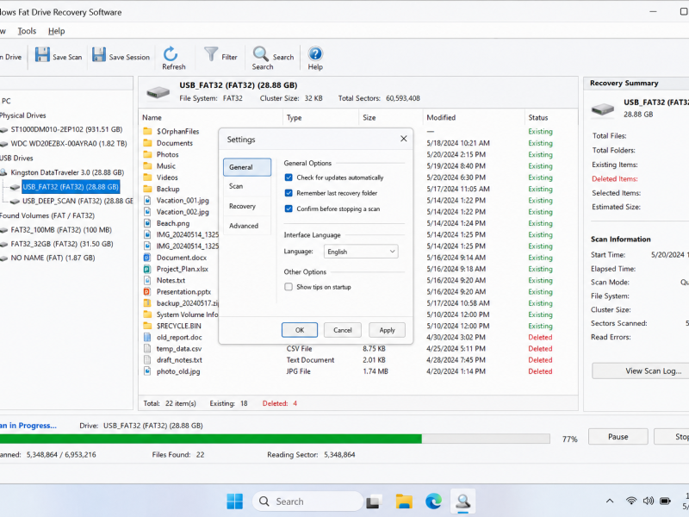Image resolution: width=689 pixels, height=517 pixels.
Task: Click the volume speaker tray icon
Action: [x=649, y=501]
